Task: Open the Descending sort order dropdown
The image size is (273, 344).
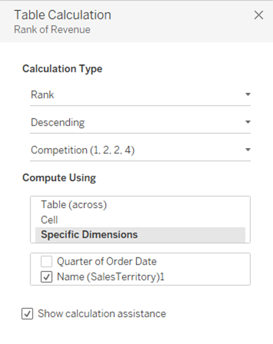Action: 140,122
